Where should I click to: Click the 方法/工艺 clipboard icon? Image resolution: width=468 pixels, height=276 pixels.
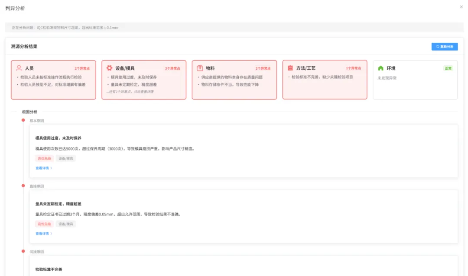coord(290,68)
